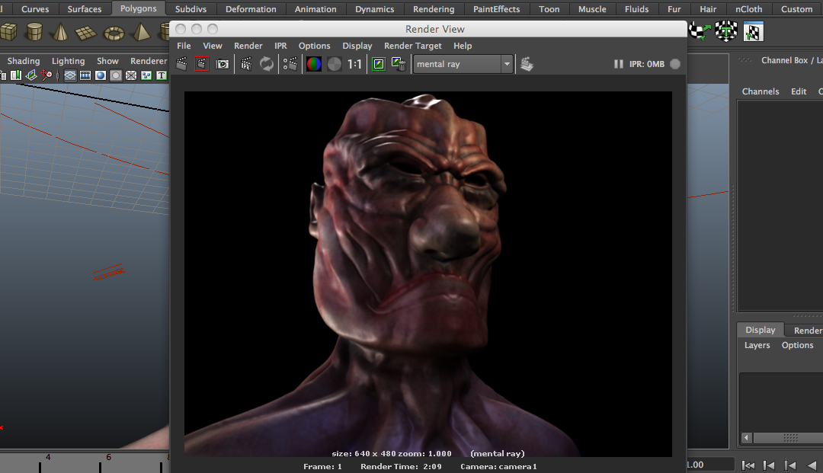Click the IPR stop round indicator button
Image resolution: width=823 pixels, height=473 pixels.
click(675, 64)
